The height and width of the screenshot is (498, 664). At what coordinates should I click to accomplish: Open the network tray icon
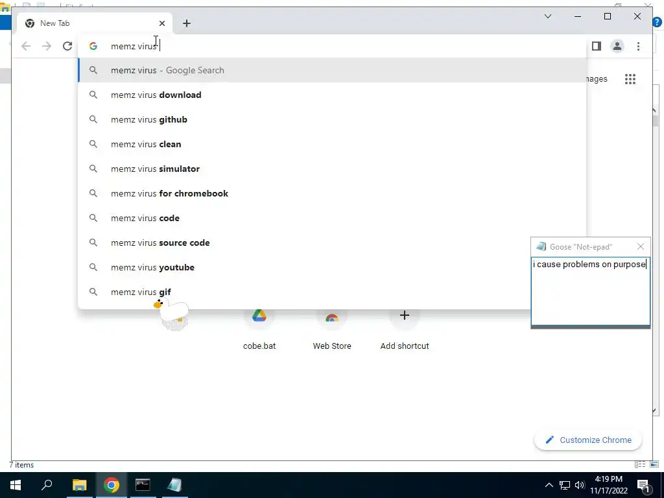(x=565, y=485)
